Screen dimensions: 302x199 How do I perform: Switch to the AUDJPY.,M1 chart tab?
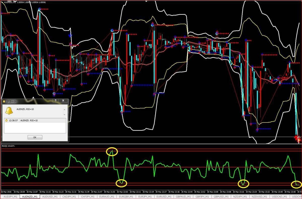tap(10, 197)
